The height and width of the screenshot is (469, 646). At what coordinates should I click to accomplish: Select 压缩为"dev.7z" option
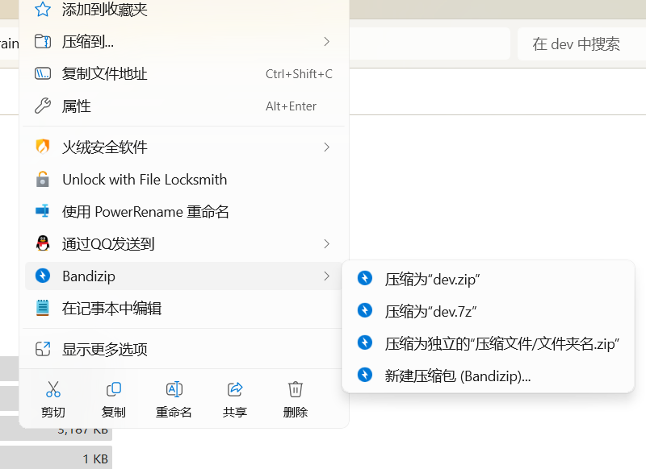(432, 311)
